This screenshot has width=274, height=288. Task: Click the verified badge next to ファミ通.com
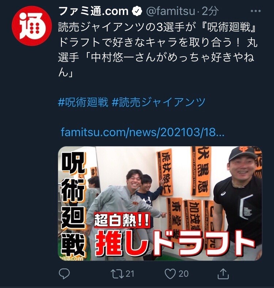tap(137, 11)
